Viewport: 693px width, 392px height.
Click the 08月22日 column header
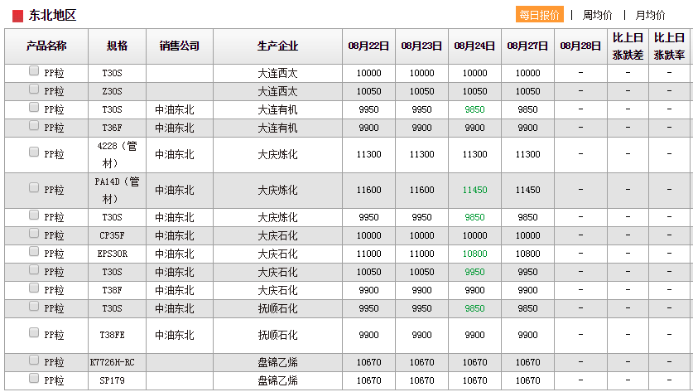(368, 46)
